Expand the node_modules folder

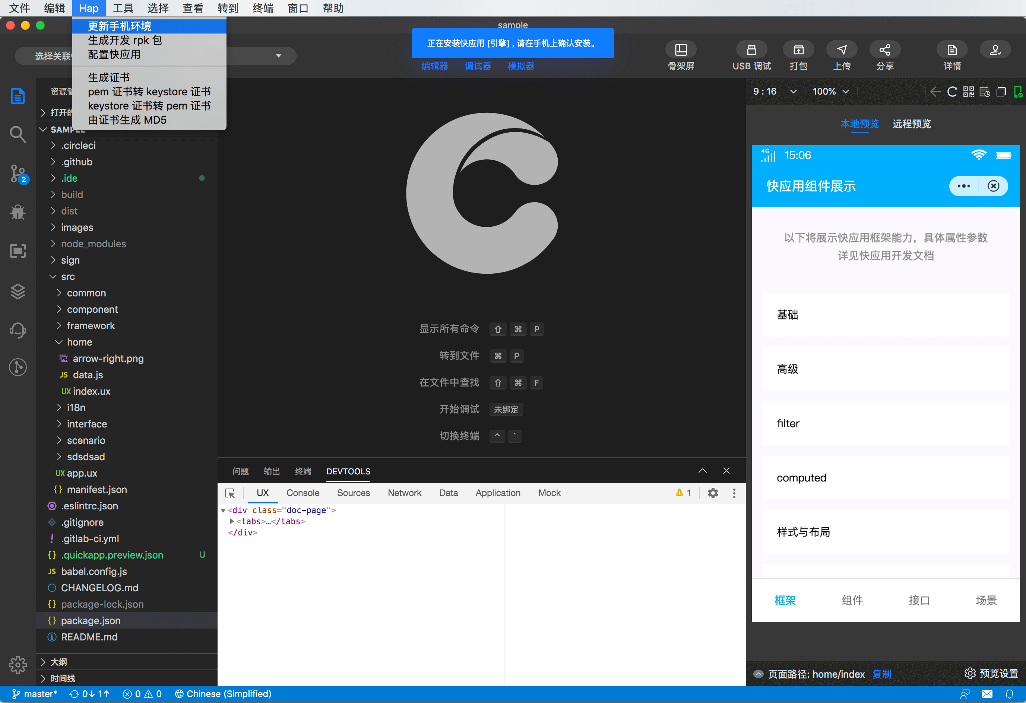pos(93,244)
